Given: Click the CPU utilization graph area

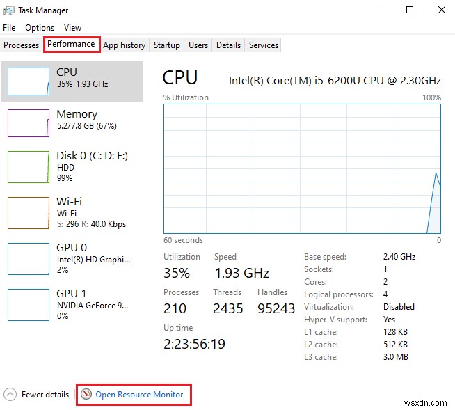Looking at the screenshot, I should click(x=302, y=168).
